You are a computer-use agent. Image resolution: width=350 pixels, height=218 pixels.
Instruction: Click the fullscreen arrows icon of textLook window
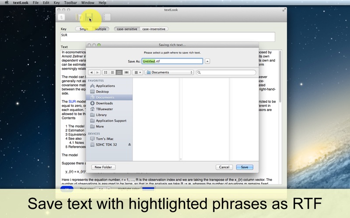[x=284, y=10]
